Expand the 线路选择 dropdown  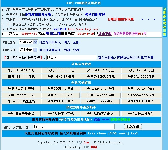click(x=28, y=50)
